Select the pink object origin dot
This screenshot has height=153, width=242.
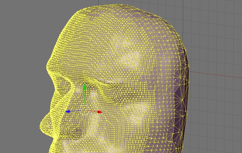(175, 80)
